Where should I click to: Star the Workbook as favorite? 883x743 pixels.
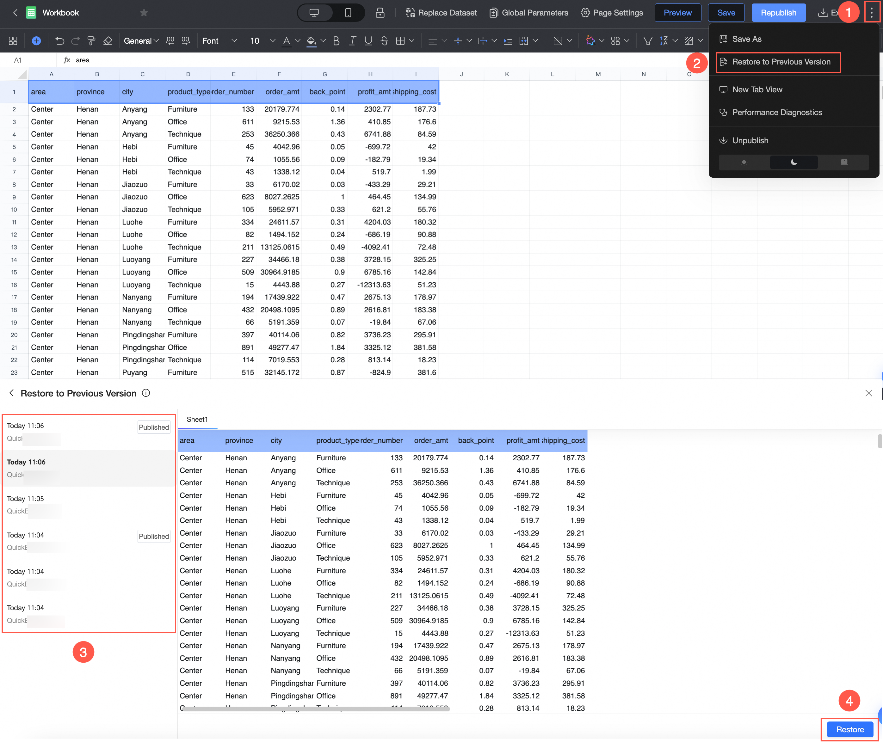[x=144, y=13]
